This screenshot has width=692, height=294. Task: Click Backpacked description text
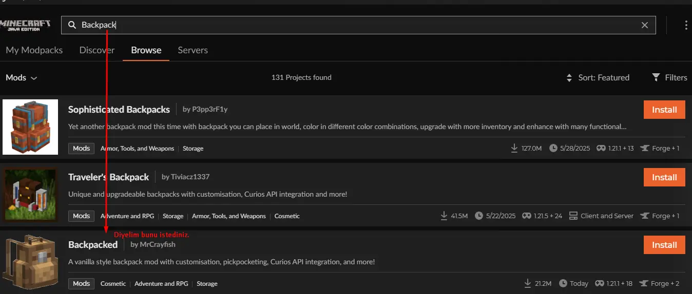click(x=221, y=262)
